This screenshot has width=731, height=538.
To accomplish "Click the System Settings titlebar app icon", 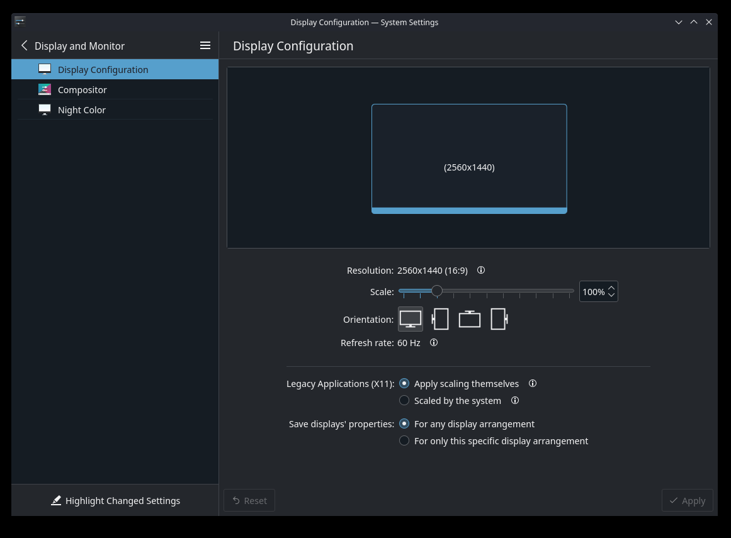I will (x=20, y=21).
